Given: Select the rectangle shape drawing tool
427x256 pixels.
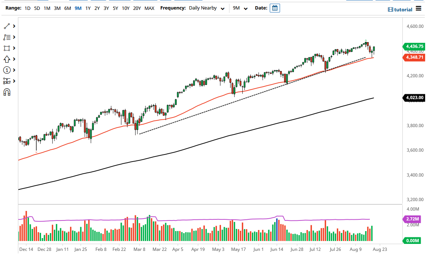Looking at the screenshot, I should [7, 48].
